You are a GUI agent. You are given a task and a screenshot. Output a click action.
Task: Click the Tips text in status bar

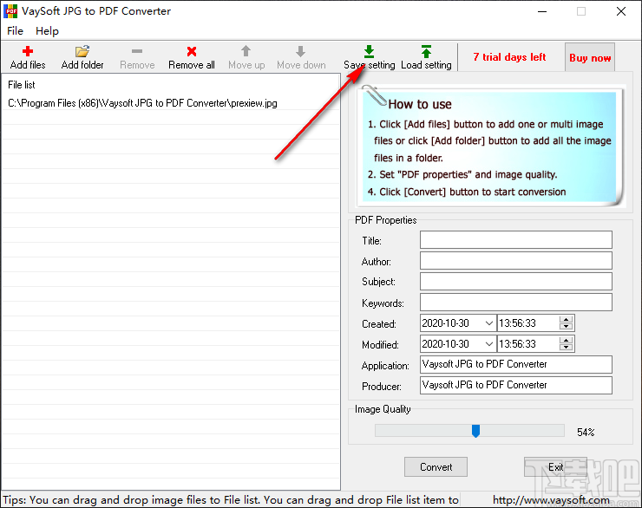[231, 500]
